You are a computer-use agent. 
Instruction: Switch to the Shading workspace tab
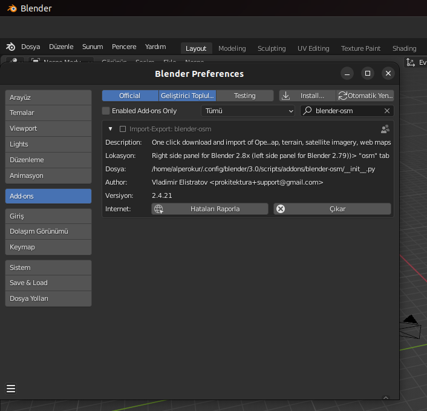click(x=404, y=48)
